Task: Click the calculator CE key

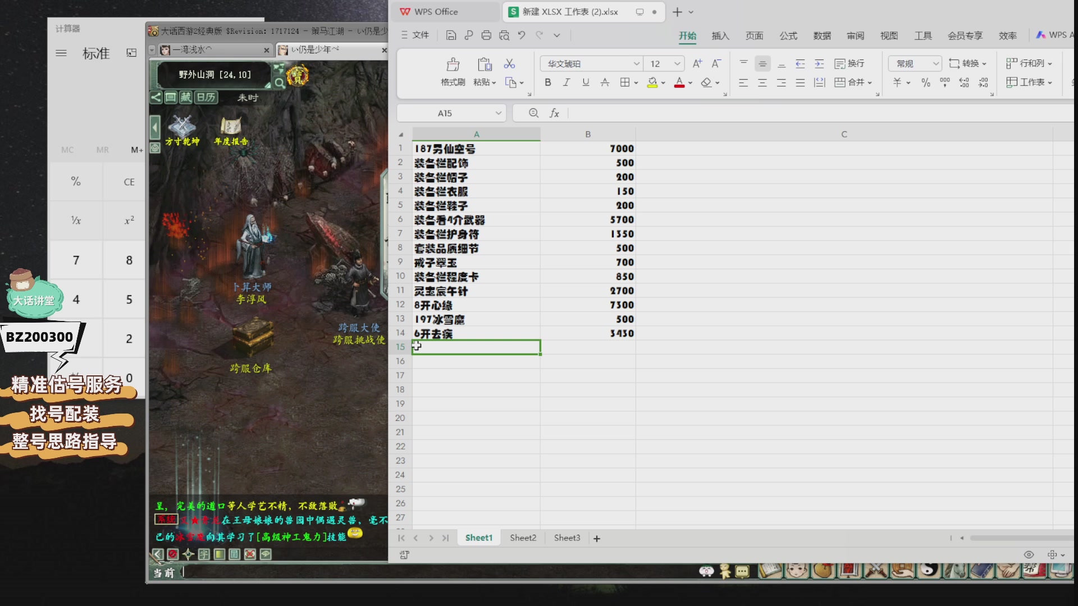Action: point(129,182)
